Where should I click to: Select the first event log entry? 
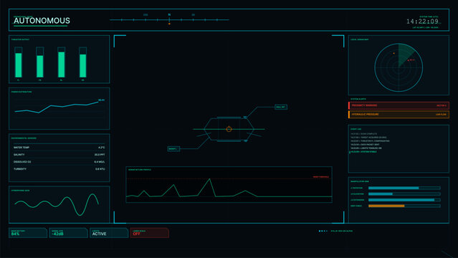pyautogui.click(x=363, y=134)
